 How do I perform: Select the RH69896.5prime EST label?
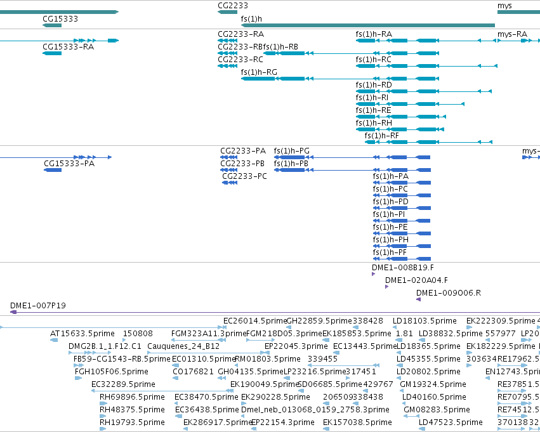pos(132,398)
